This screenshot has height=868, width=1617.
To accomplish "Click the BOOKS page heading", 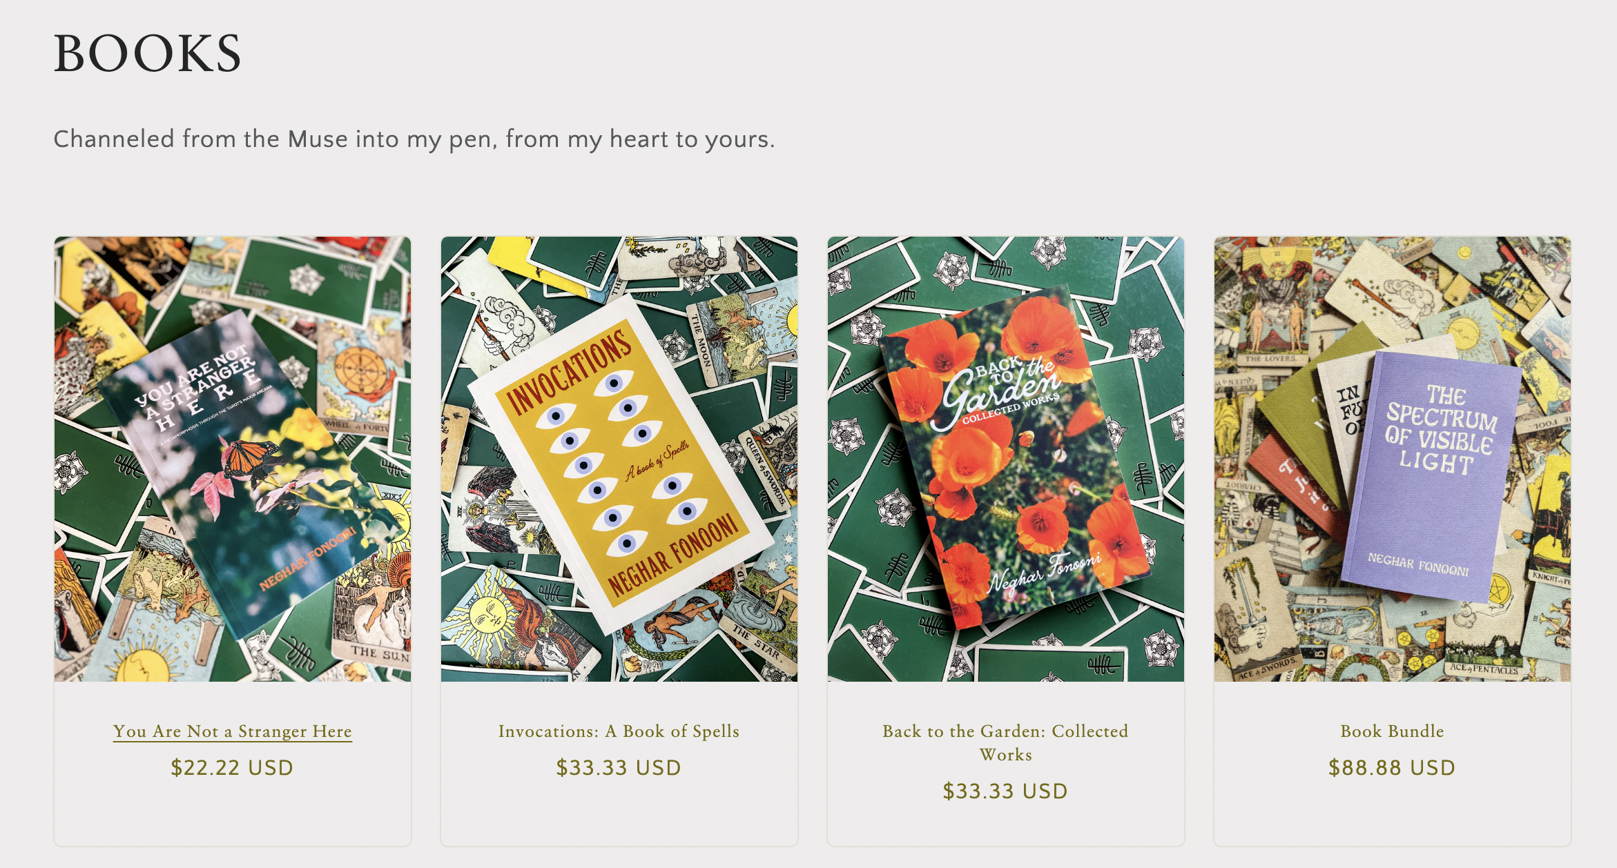I will click(x=148, y=54).
